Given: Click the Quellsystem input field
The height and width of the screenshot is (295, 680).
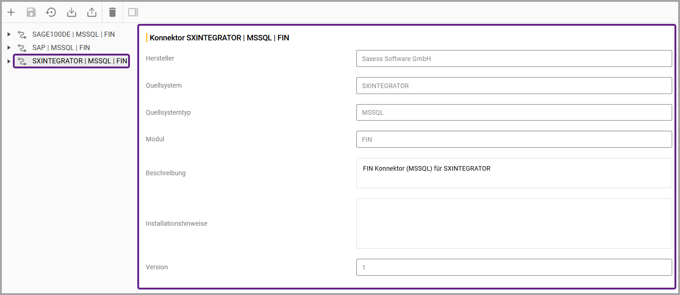Looking at the screenshot, I should point(514,85).
